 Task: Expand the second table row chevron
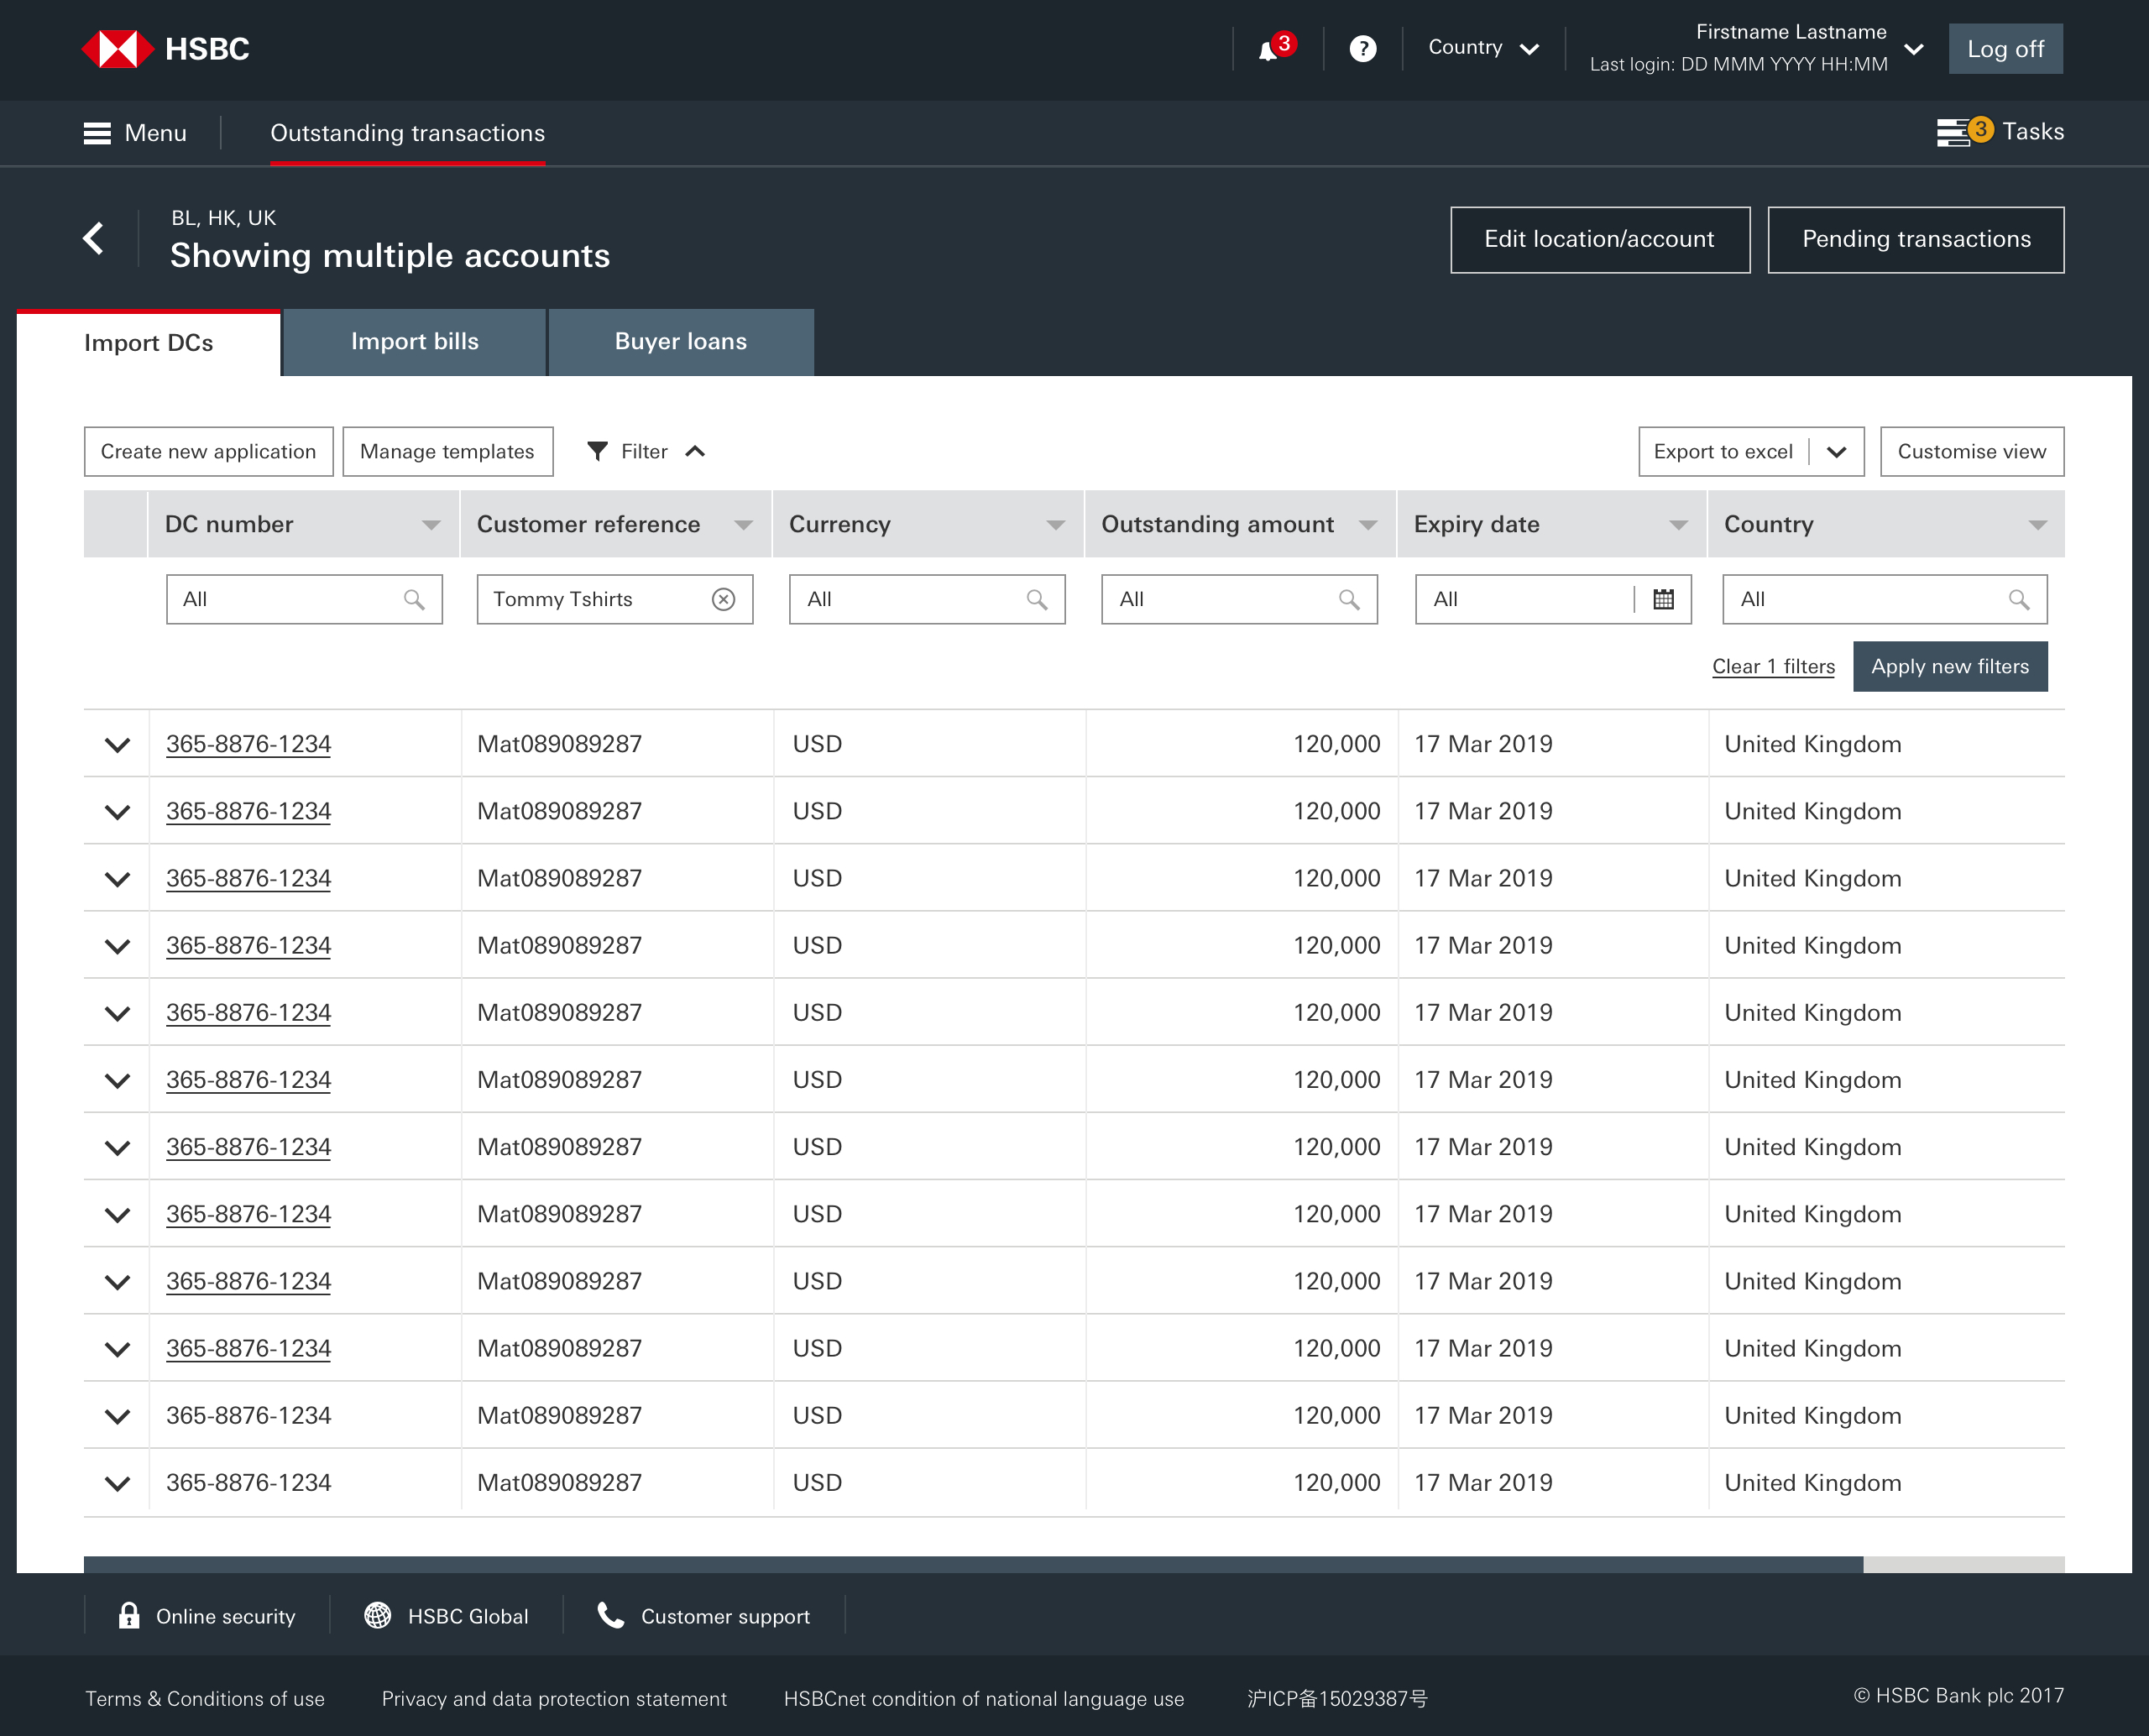(117, 812)
